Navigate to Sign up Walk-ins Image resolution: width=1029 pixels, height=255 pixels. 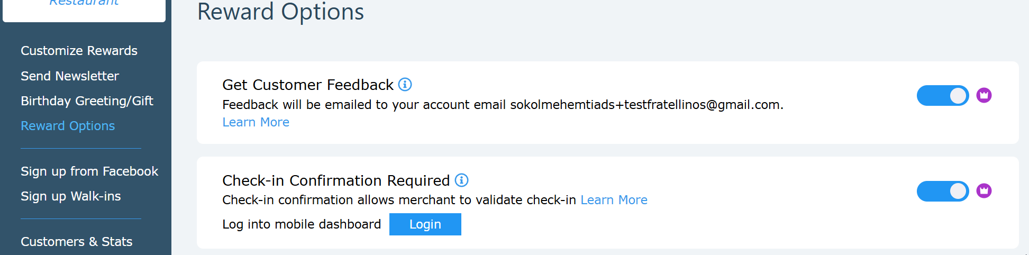point(71,196)
